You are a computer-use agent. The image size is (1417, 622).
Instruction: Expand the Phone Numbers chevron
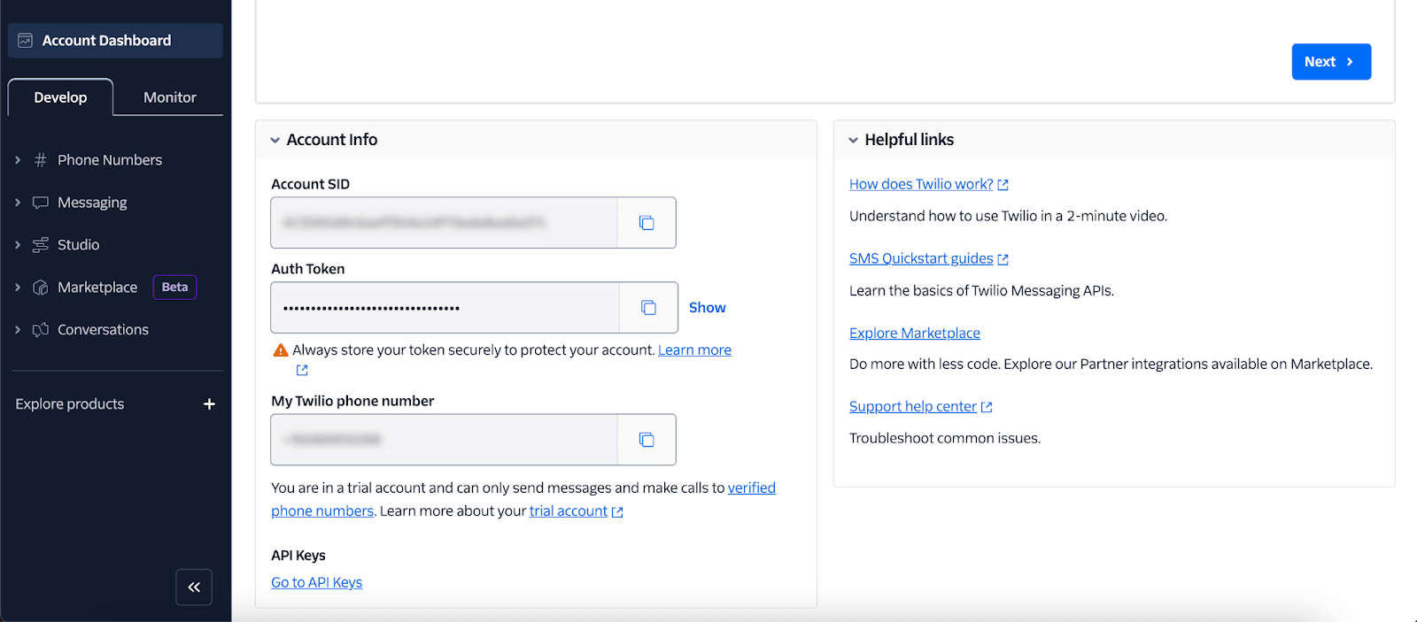click(18, 160)
